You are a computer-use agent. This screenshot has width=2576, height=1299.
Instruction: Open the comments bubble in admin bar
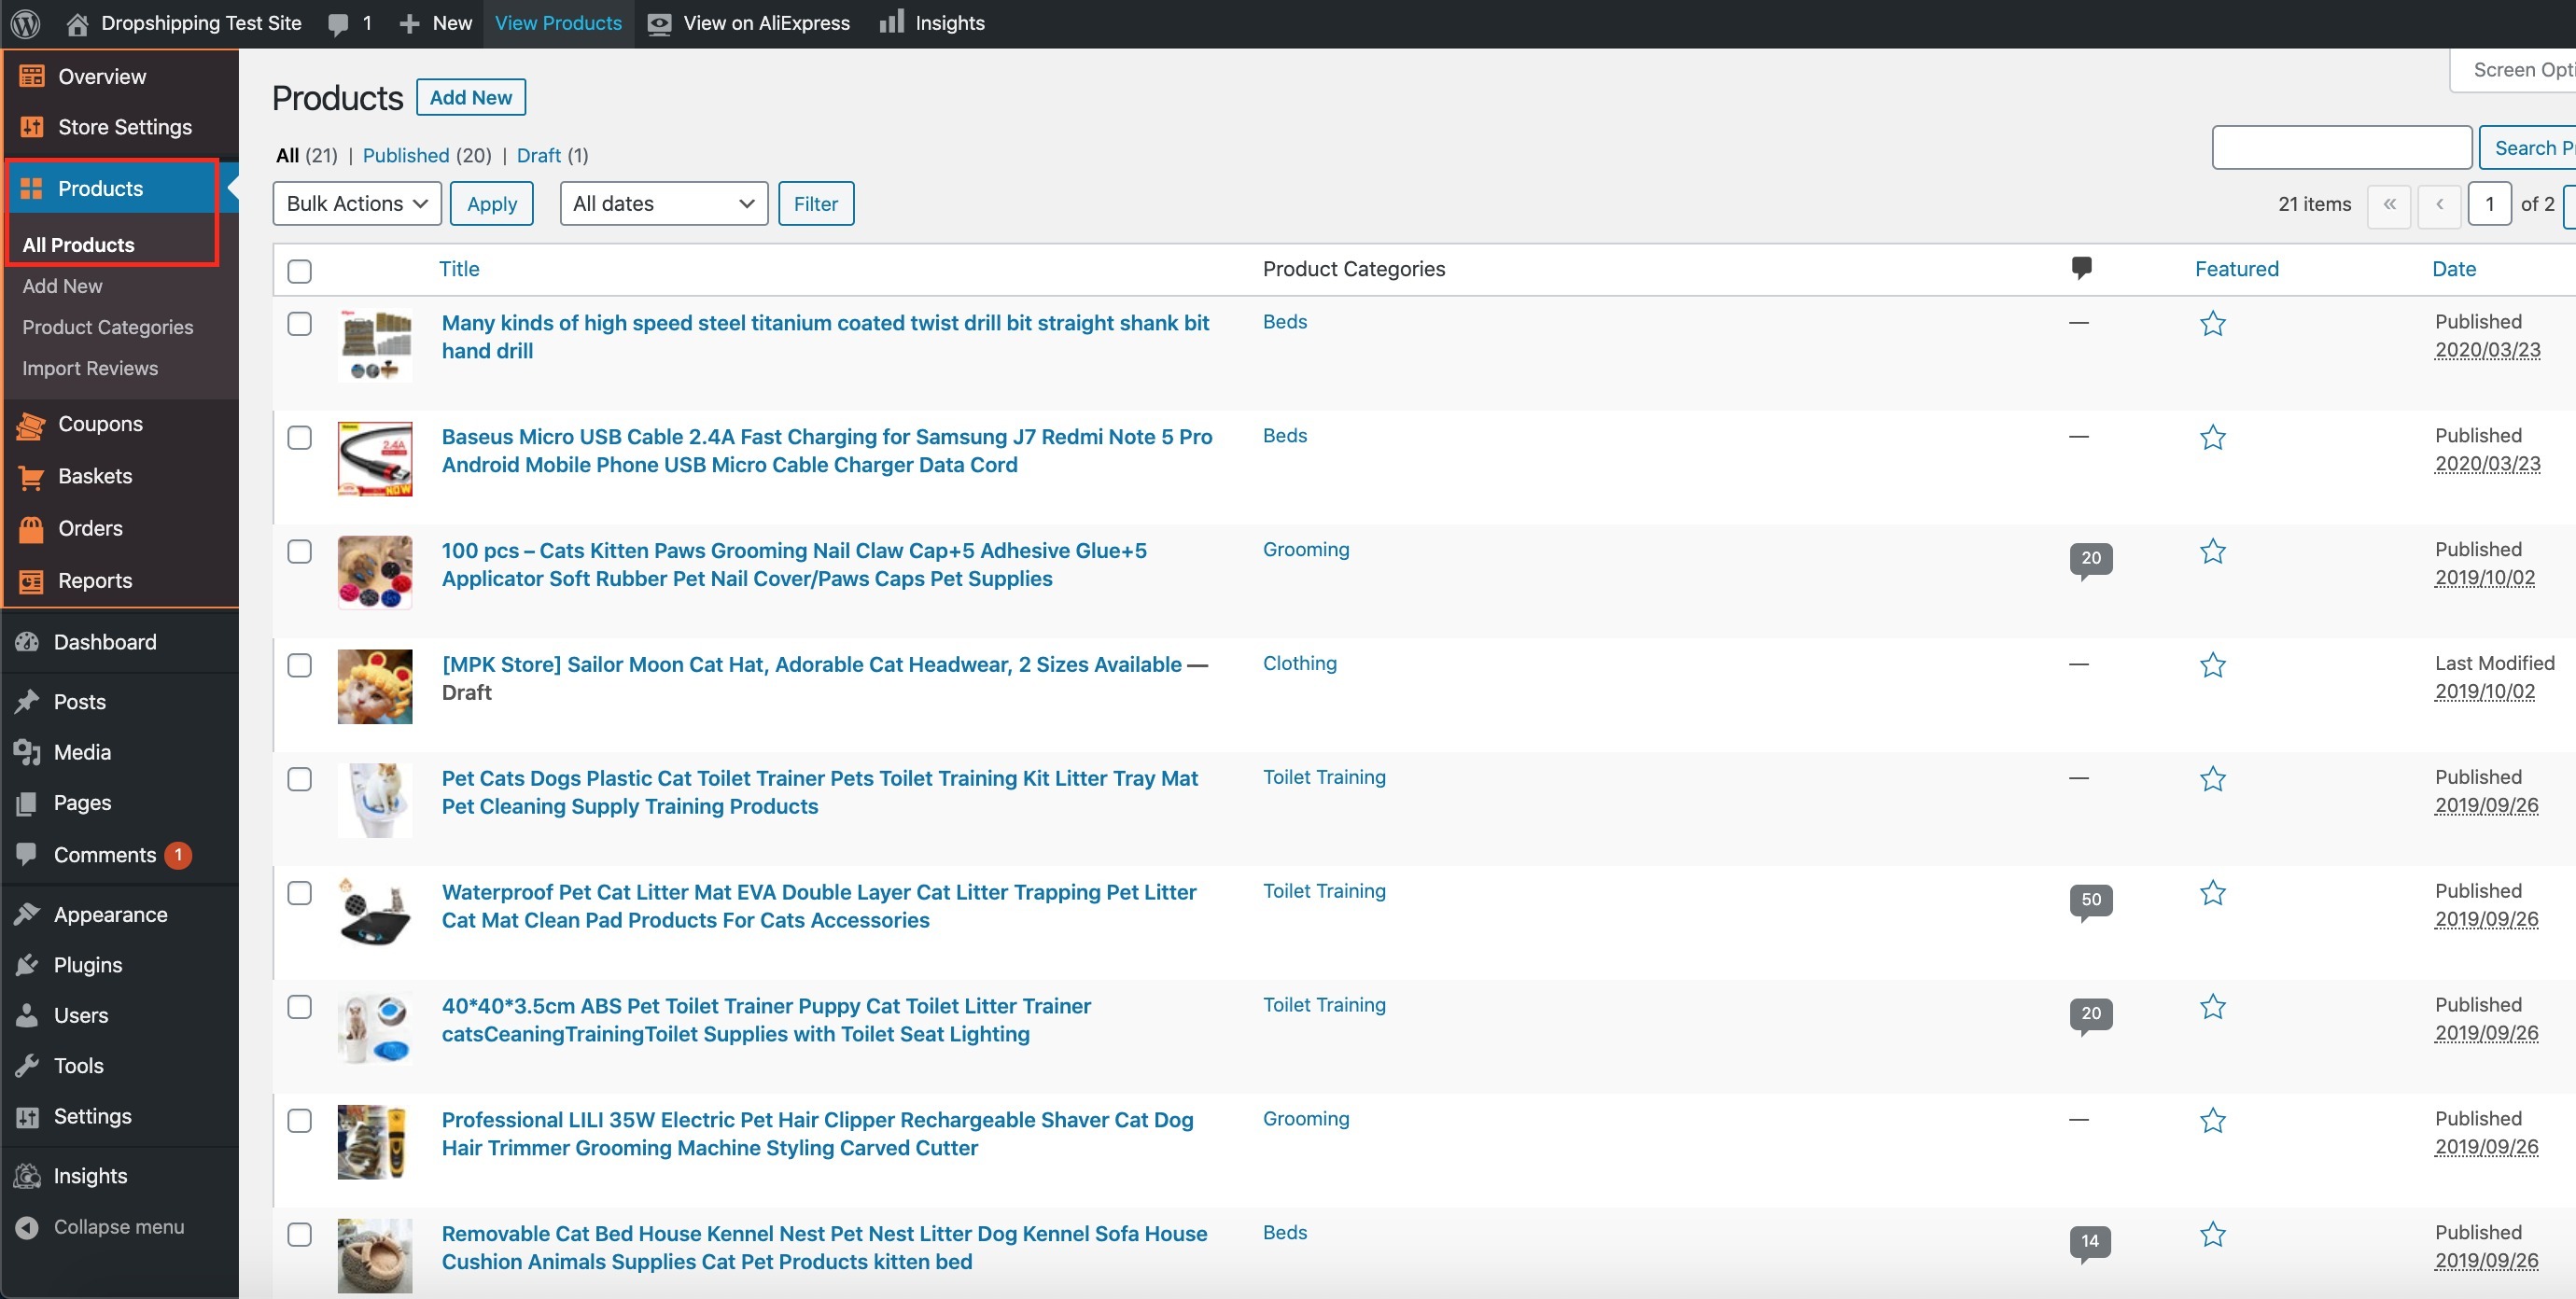349,23
